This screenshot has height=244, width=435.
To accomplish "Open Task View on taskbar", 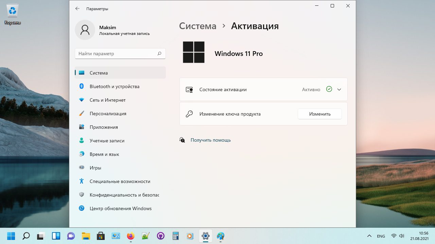I will [41, 236].
